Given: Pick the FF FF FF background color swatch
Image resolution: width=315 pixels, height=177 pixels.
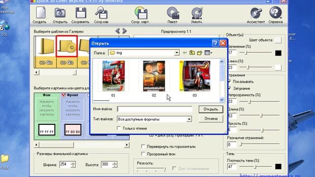Looking at the screenshot, I should pos(47,129).
